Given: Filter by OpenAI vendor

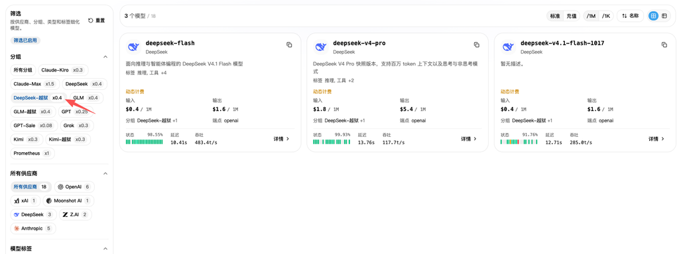Looking at the screenshot, I should pos(74,187).
